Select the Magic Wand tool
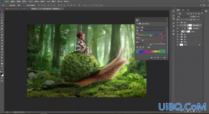 tap(2, 20)
